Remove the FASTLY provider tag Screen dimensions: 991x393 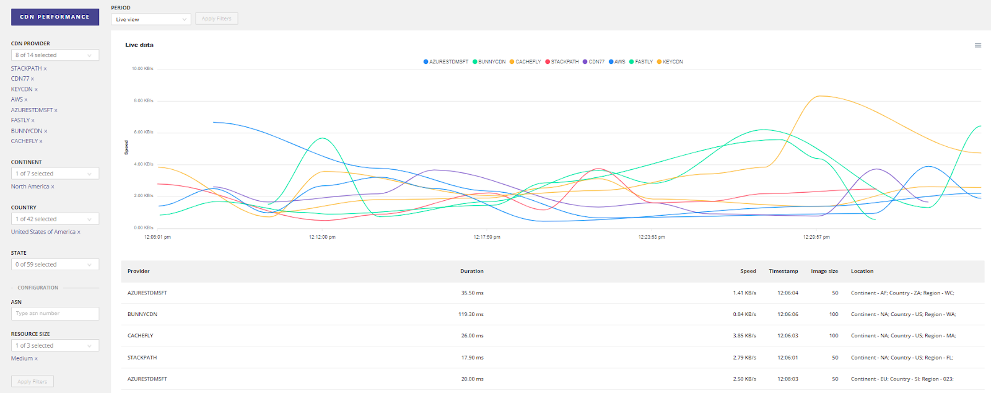pyautogui.click(x=33, y=121)
